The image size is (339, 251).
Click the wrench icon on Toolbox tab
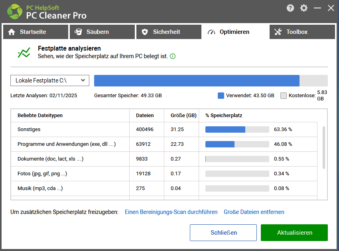(x=278, y=32)
